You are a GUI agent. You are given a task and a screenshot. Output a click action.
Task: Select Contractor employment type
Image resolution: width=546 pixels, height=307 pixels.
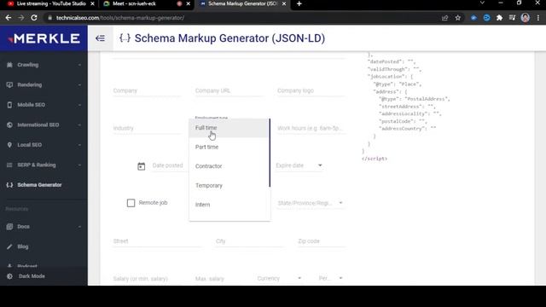[229, 166]
